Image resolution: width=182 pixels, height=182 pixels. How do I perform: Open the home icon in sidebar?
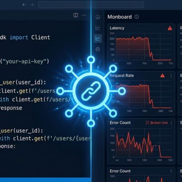coord(98,17)
